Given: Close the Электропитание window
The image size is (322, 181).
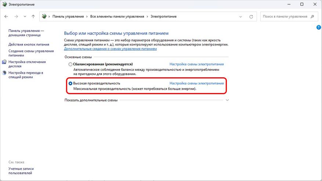Looking at the screenshot, I should point(315,4).
